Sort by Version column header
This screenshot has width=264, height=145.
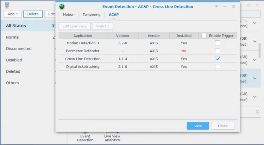tap(122, 35)
